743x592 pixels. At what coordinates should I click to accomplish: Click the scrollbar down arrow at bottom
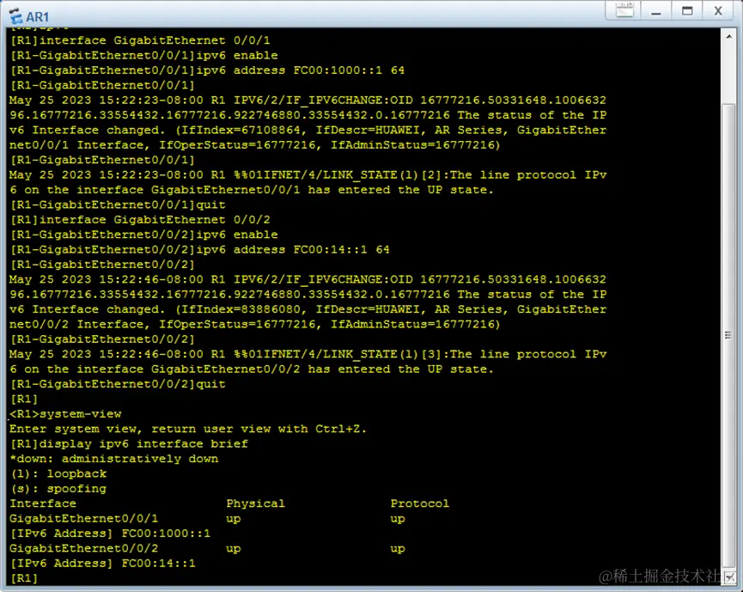(728, 577)
